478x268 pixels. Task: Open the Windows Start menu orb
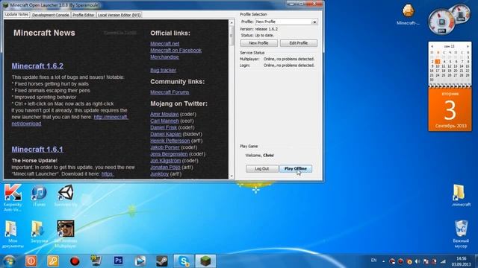pos(9,261)
